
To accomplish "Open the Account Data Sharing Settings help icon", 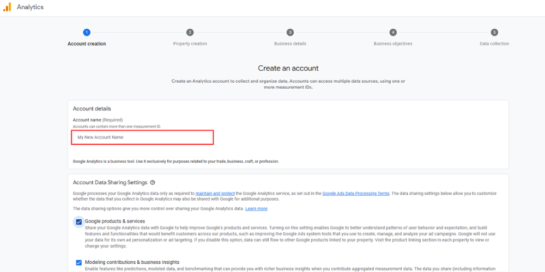I will coord(153,182).
